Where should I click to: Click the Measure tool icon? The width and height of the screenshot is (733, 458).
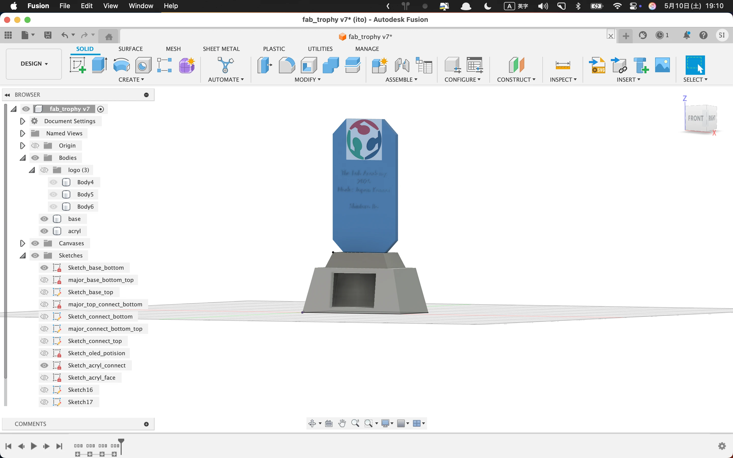pos(563,65)
